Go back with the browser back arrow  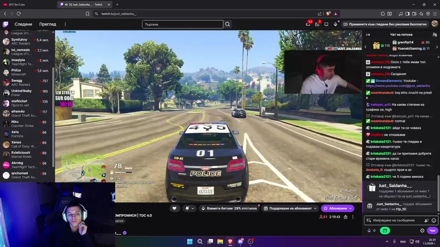click(5, 14)
